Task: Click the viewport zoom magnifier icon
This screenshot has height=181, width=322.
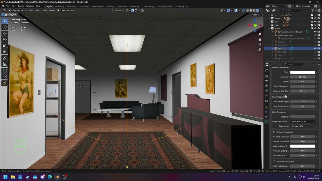Action: [260, 34]
